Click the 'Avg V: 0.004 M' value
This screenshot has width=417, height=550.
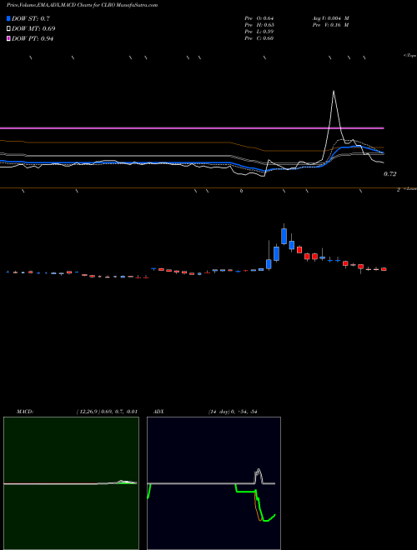(x=330, y=18)
